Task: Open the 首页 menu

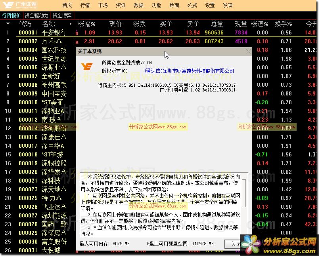Action: click(x=67, y=5)
